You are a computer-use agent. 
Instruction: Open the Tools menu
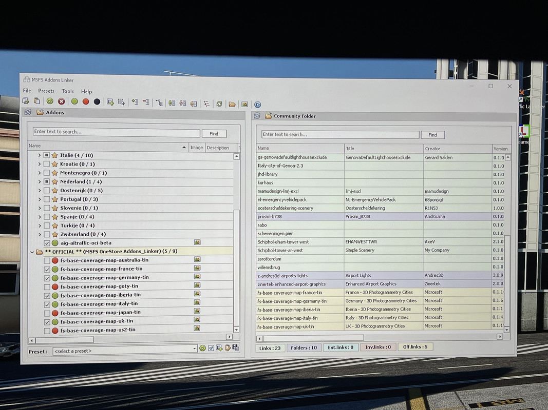(67, 91)
